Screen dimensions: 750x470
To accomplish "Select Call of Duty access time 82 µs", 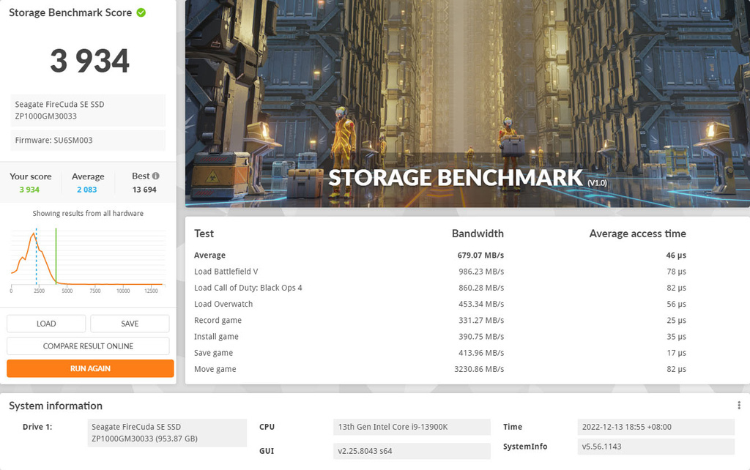I will 676,288.
